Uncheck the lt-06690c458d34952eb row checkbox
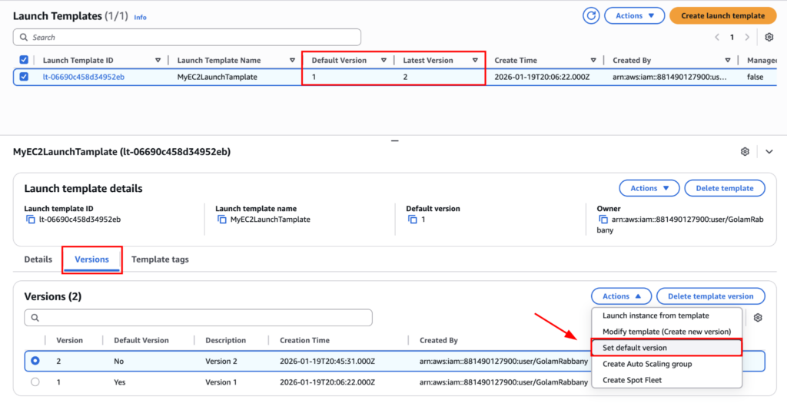Image resolution: width=787 pixels, height=403 pixels. coord(24,77)
